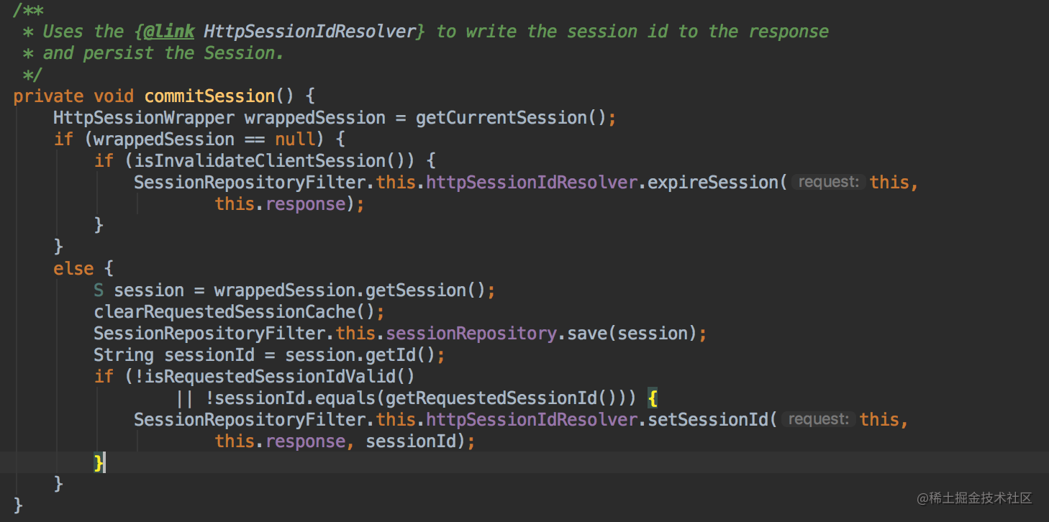Click the else keyword
The image size is (1049, 522).
73,269
